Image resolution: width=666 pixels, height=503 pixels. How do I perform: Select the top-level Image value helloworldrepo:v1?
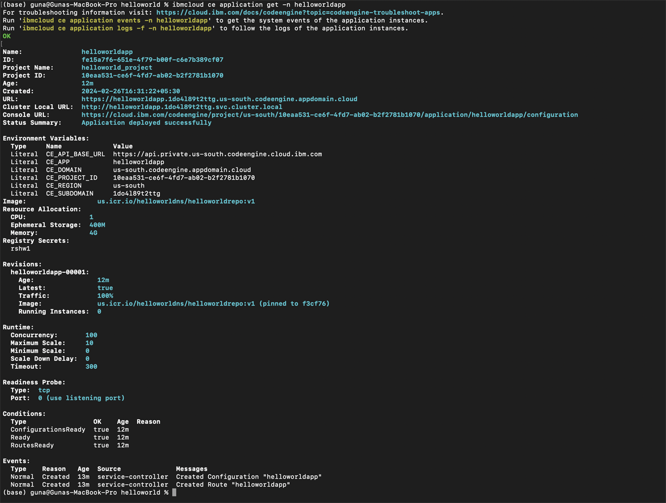(176, 201)
